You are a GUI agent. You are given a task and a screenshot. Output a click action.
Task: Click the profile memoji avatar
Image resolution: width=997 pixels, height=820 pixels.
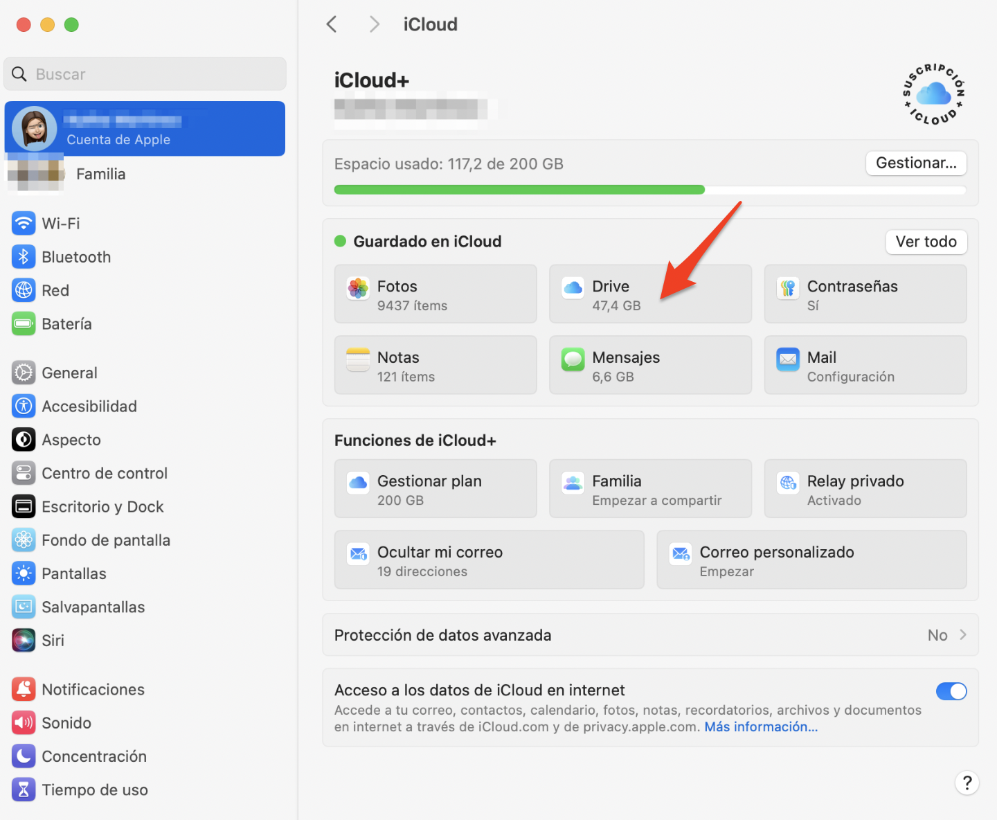(x=34, y=129)
